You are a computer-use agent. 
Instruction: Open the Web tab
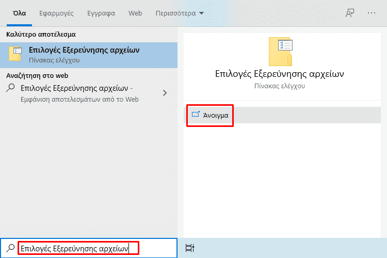135,13
